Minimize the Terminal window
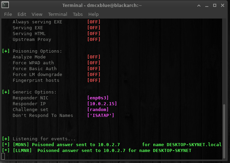This screenshot has height=163, width=230. pos(207,6)
